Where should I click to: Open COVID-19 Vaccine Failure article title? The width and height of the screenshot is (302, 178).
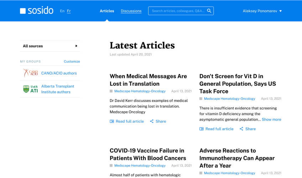pyautogui.click(x=148, y=154)
